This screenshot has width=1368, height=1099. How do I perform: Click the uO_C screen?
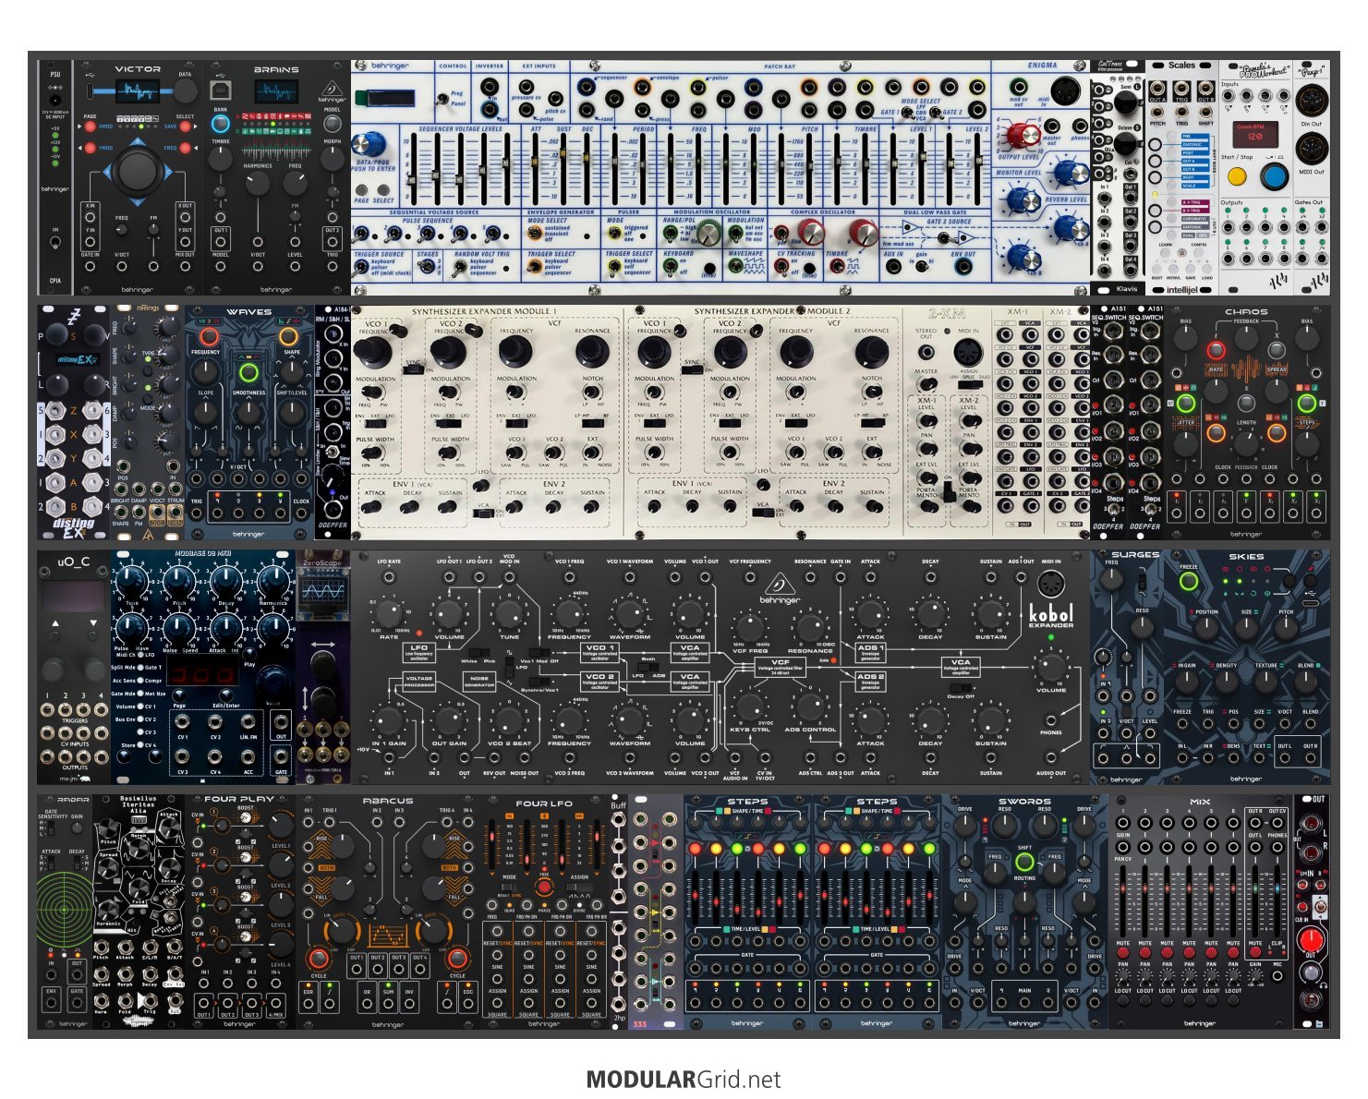74,597
